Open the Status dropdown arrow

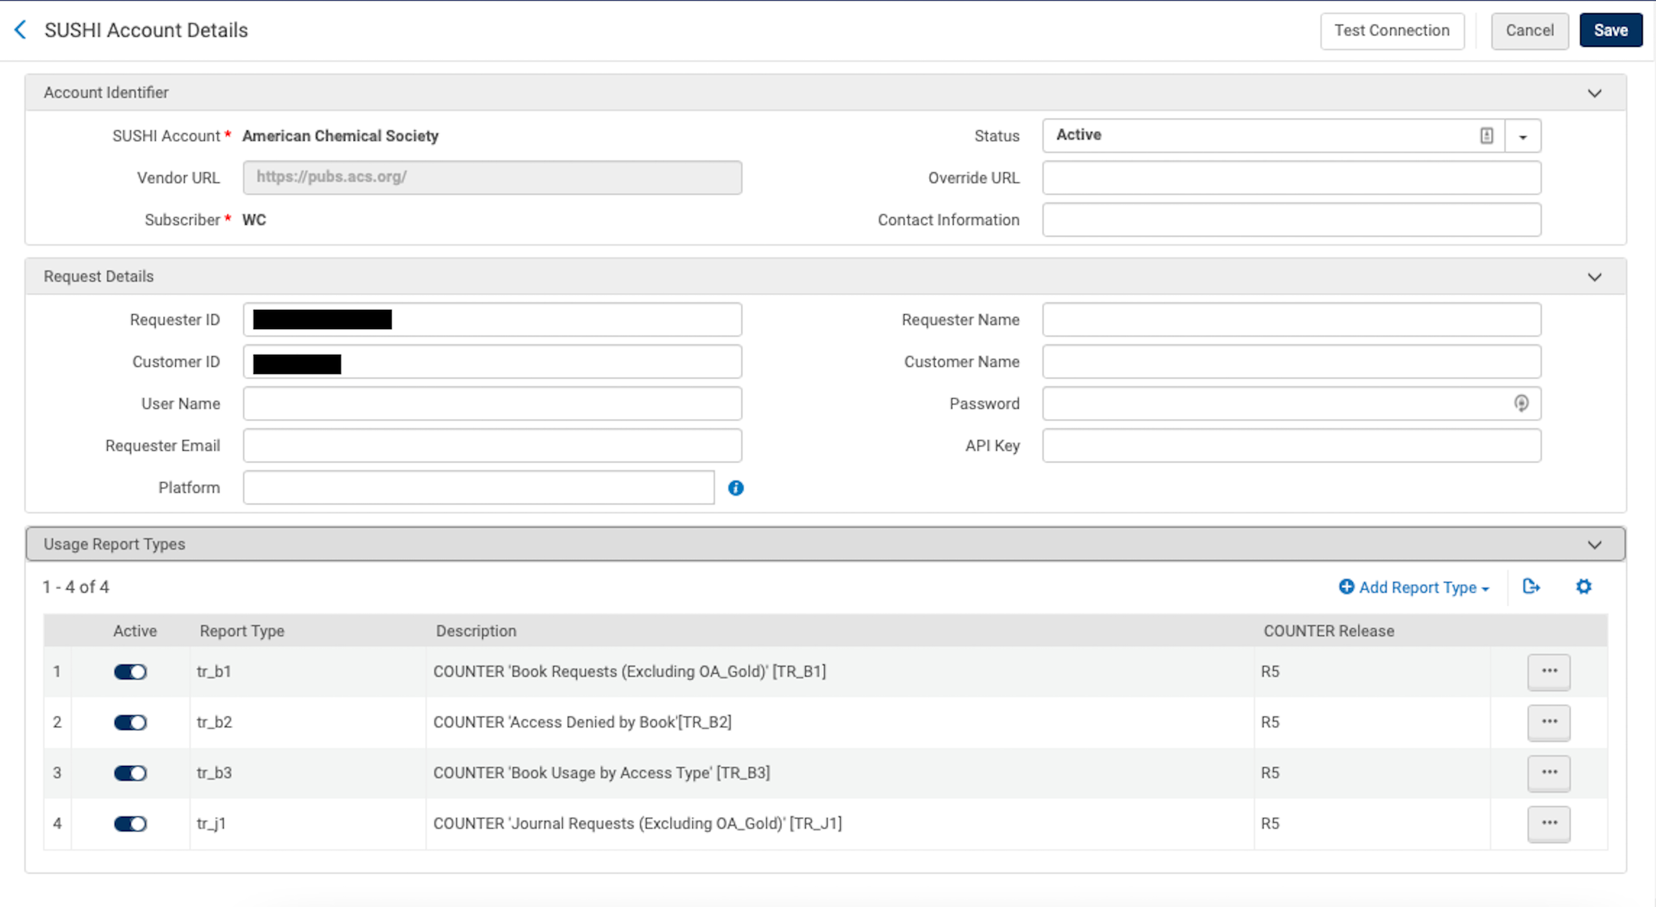pos(1522,136)
